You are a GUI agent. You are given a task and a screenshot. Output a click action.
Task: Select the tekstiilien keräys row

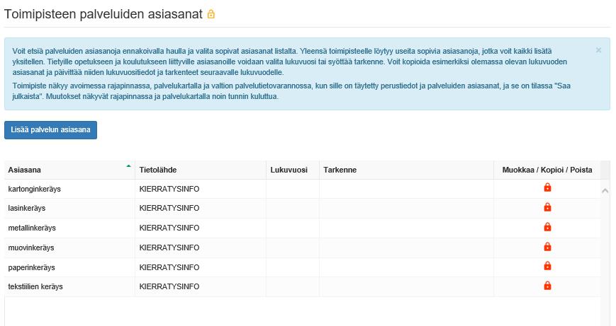tap(302, 286)
